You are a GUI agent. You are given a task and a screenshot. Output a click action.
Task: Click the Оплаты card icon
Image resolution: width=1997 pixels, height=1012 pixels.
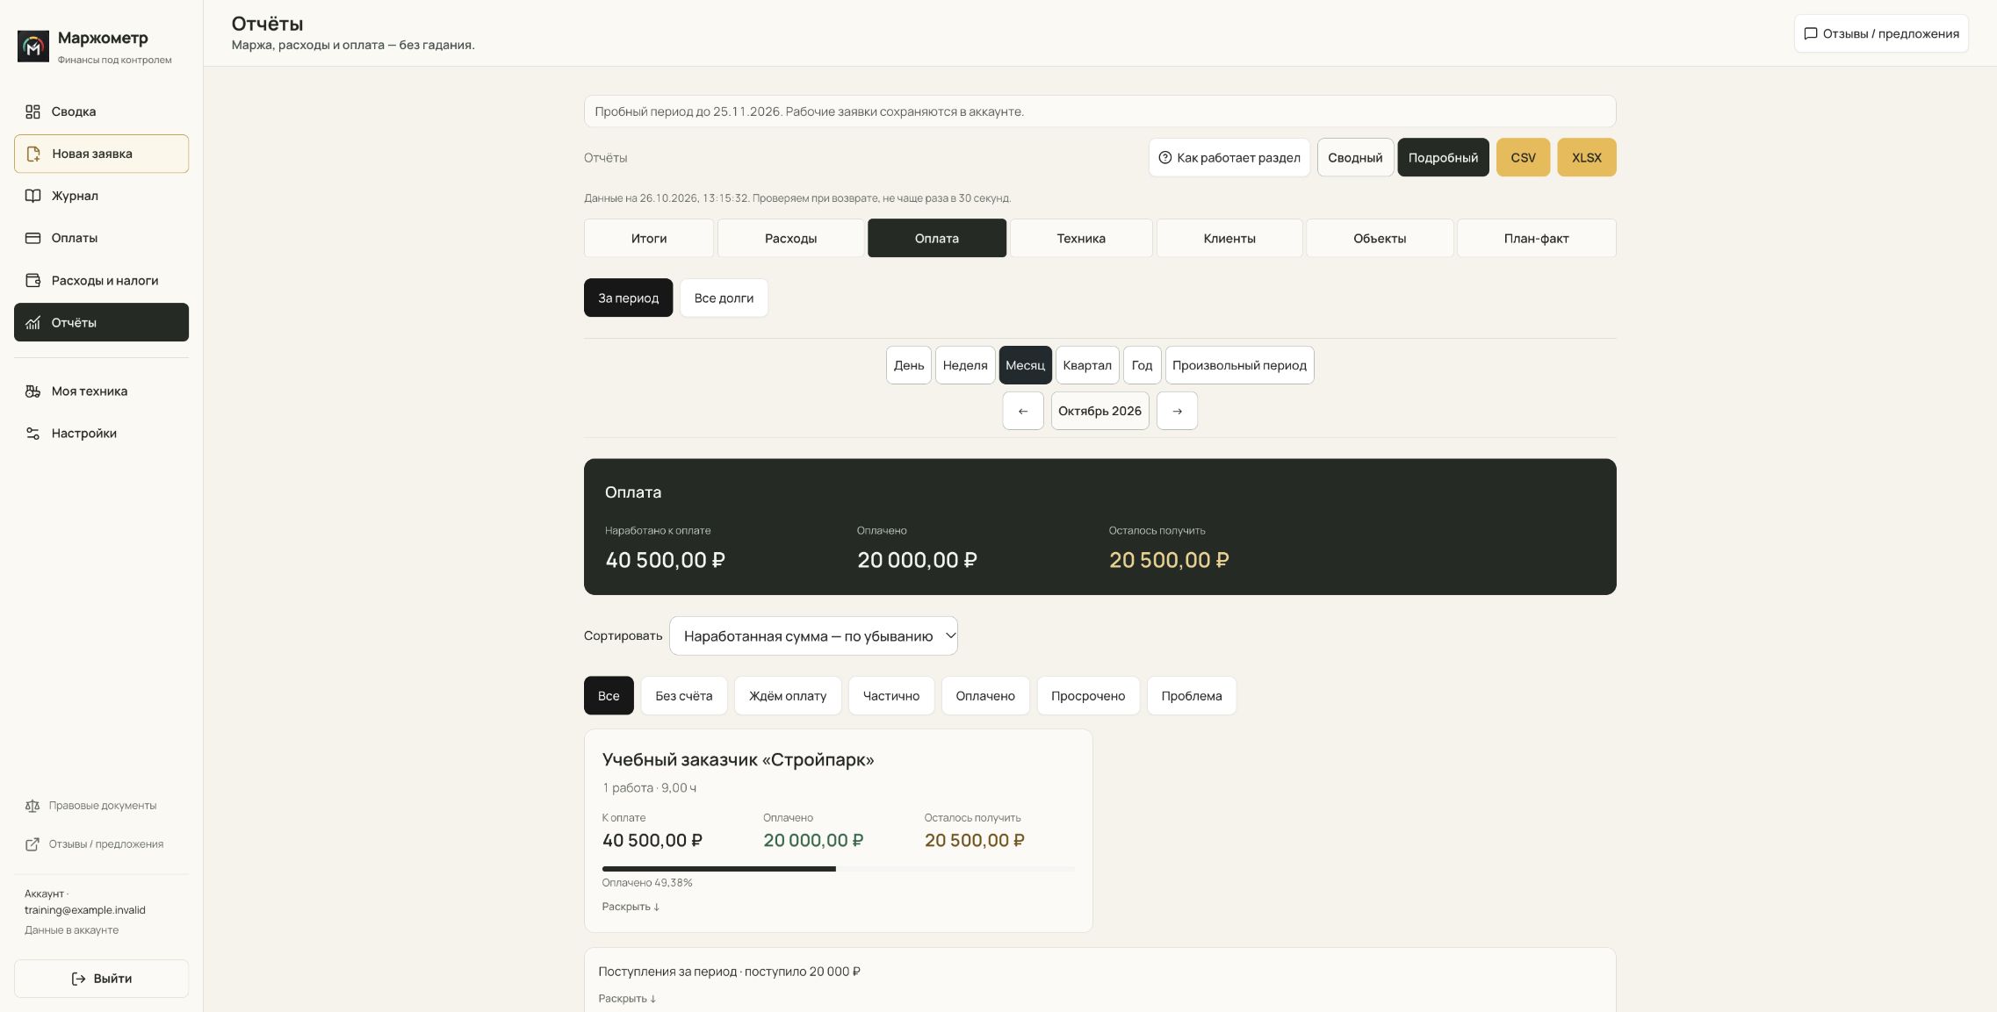click(32, 238)
